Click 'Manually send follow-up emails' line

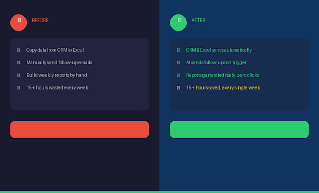(x=59, y=63)
